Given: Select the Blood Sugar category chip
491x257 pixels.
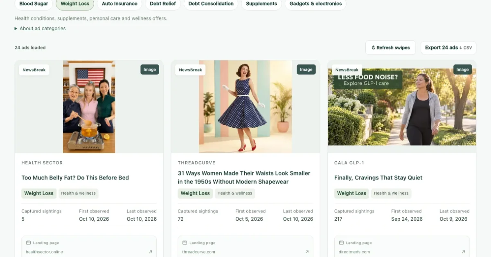Looking at the screenshot, I should point(34,4).
